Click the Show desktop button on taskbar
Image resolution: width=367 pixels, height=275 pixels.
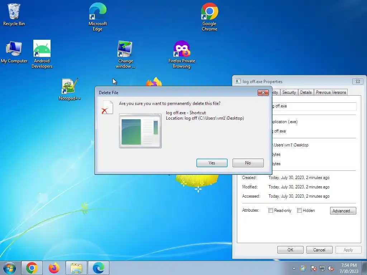click(x=364, y=268)
